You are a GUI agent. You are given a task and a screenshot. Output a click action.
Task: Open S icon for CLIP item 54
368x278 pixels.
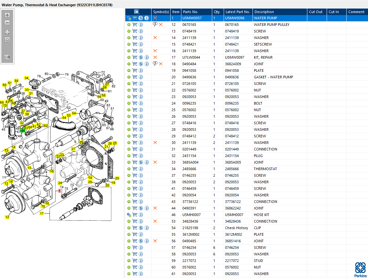(x=141, y=228)
